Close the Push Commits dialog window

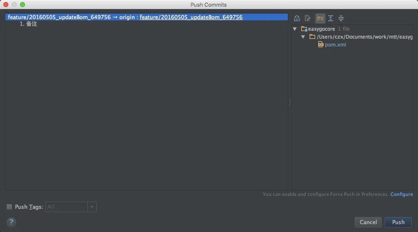(6, 5)
